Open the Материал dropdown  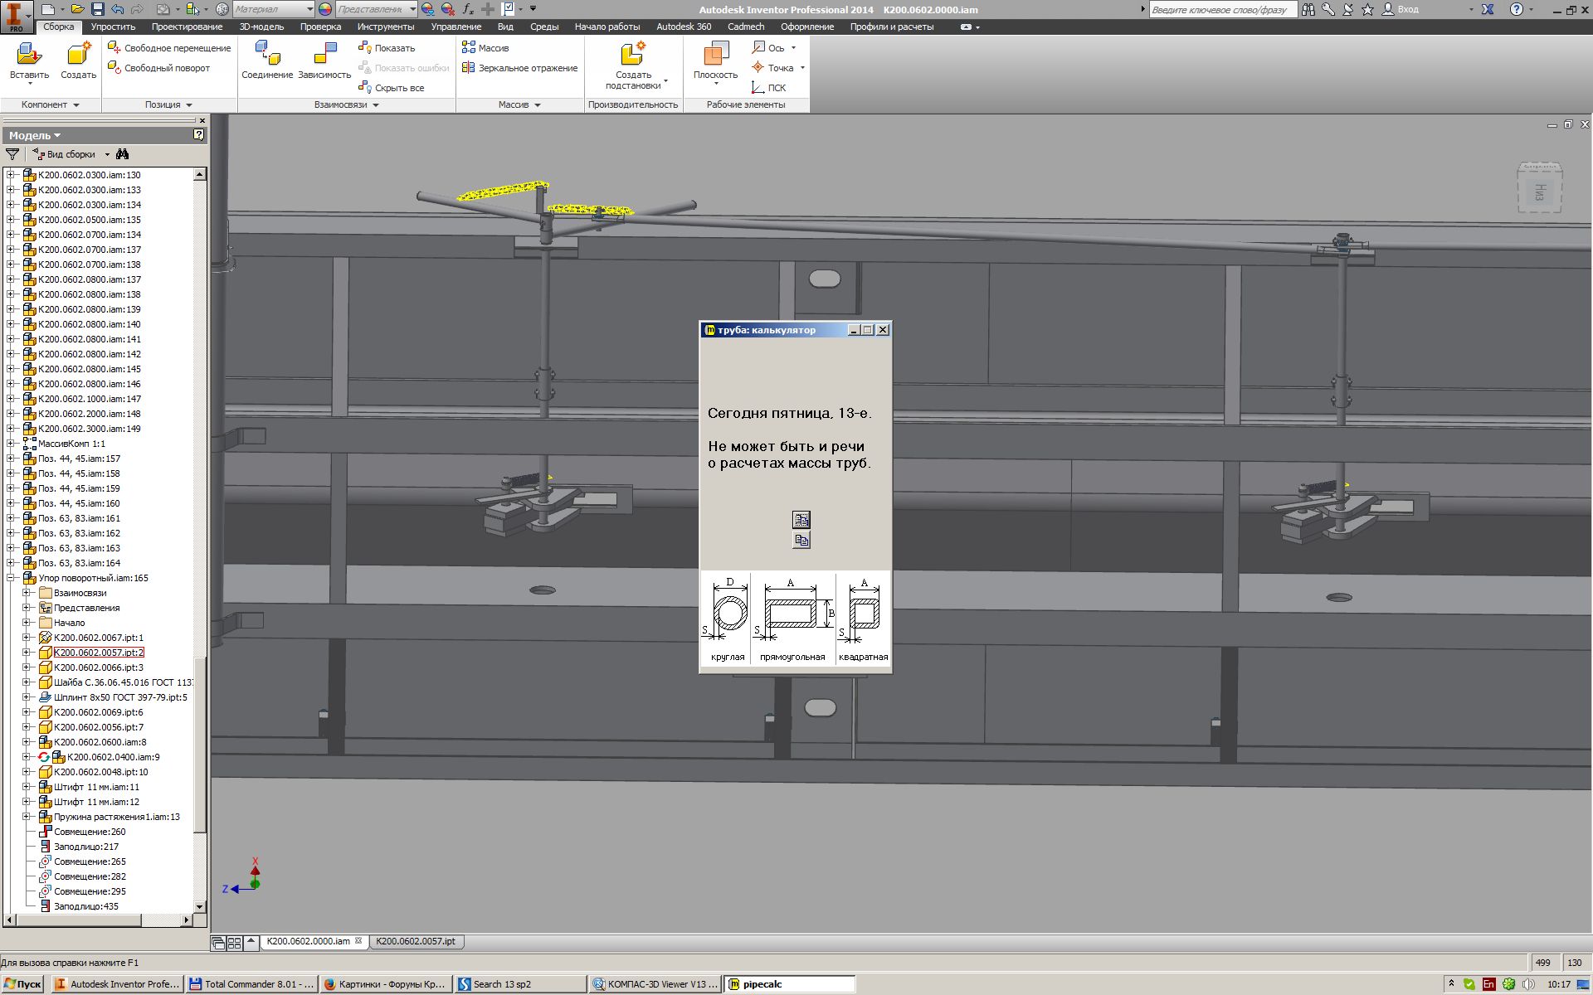tap(310, 9)
